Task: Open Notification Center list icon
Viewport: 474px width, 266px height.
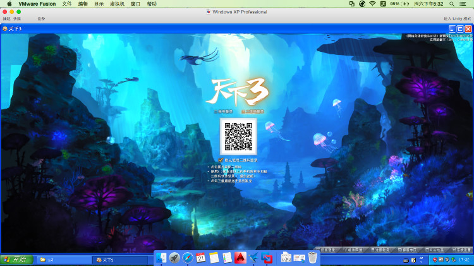Action: tap(463, 4)
